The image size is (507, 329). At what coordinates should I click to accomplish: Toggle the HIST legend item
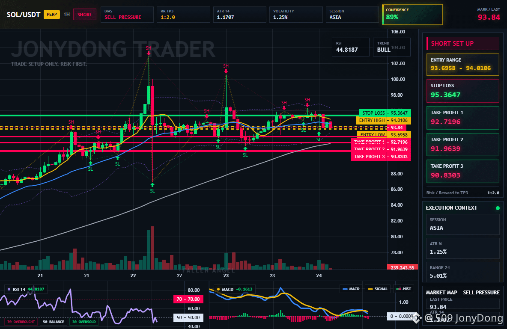click(x=403, y=289)
